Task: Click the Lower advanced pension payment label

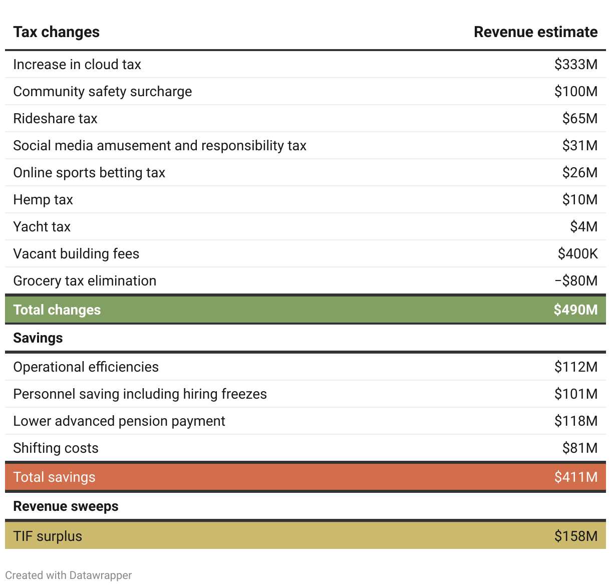Action: pos(119,421)
